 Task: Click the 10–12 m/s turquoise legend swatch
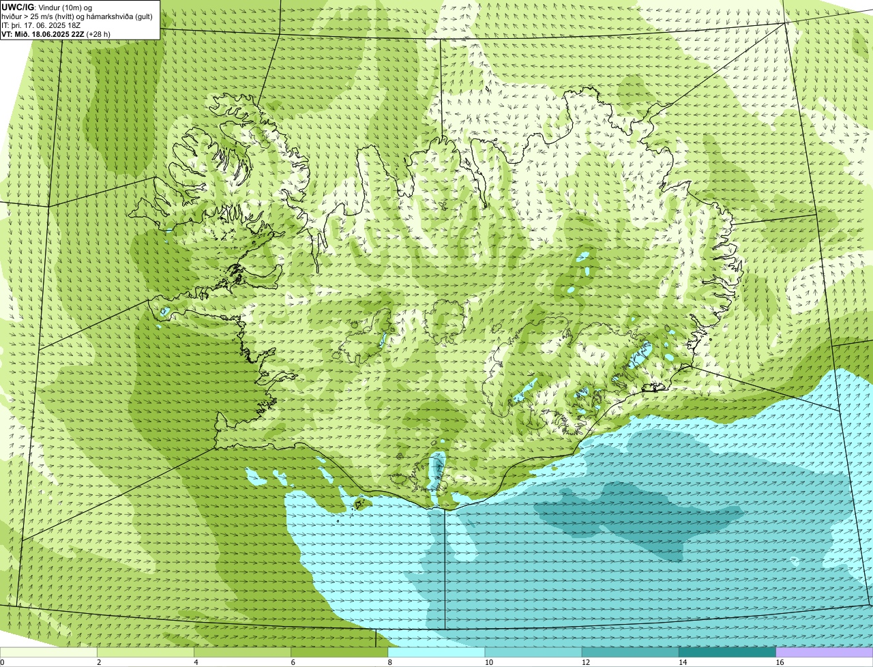[533, 652]
